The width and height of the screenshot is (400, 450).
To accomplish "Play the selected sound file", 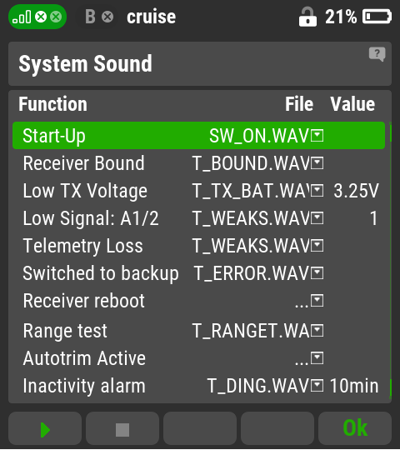I will [x=45, y=430].
